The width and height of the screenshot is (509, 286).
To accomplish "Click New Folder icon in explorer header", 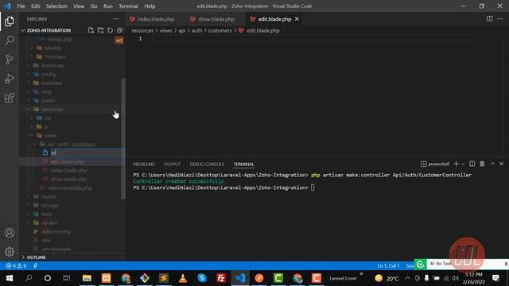I will point(101,30).
